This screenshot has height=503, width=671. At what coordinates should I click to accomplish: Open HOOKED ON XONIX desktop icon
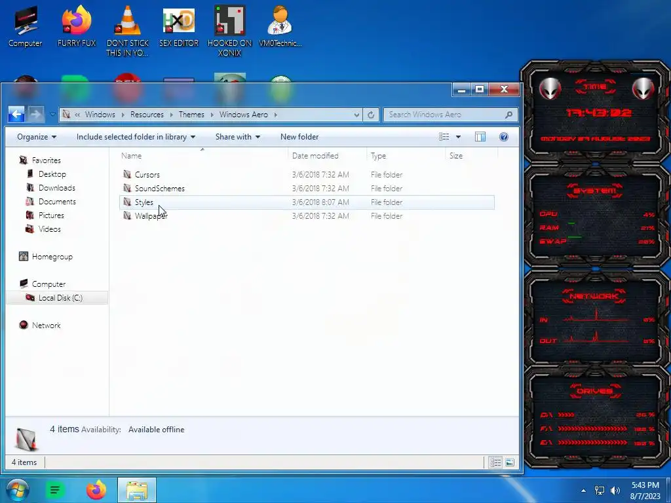pos(230,30)
